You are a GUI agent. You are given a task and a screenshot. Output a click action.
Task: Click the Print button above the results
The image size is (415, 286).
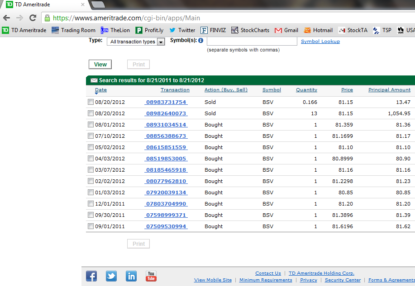pyautogui.click(x=138, y=65)
